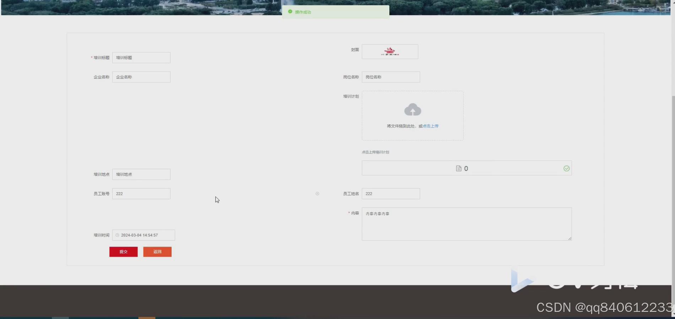Click the 培训地点 input field
Image resolution: width=675 pixels, height=319 pixels.
(141, 174)
